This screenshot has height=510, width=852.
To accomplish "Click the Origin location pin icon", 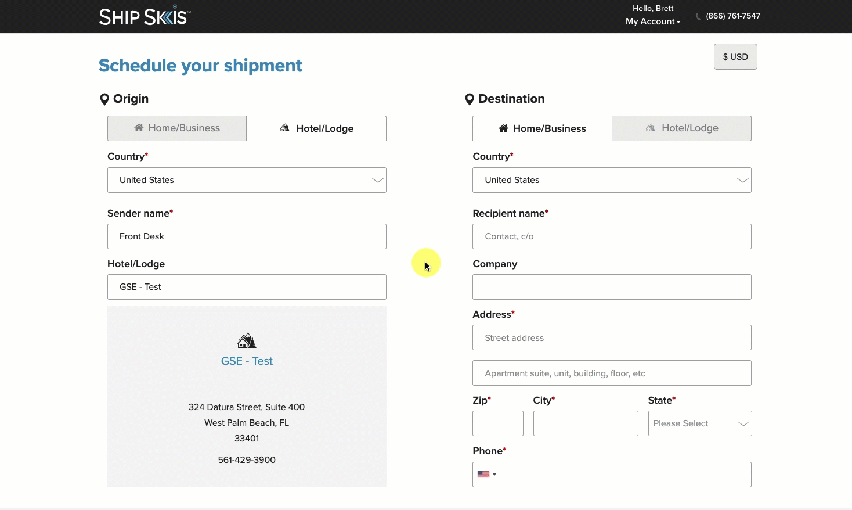I will (x=104, y=99).
